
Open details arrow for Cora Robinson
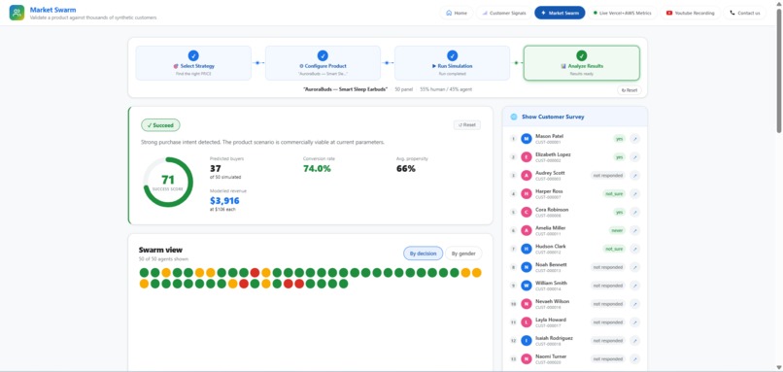click(634, 212)
